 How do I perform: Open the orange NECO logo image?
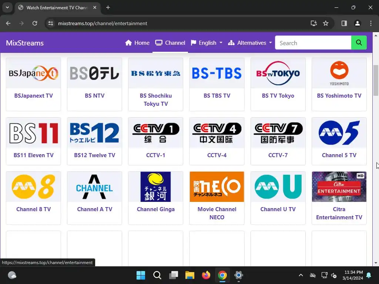217,187
